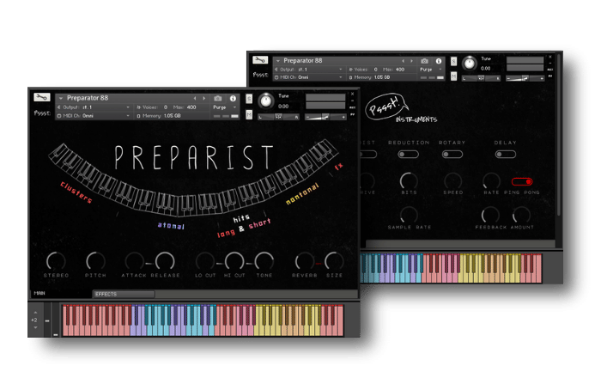
Task: Toggle the REDUCTION effect switch
Action: tap(408, 155)
